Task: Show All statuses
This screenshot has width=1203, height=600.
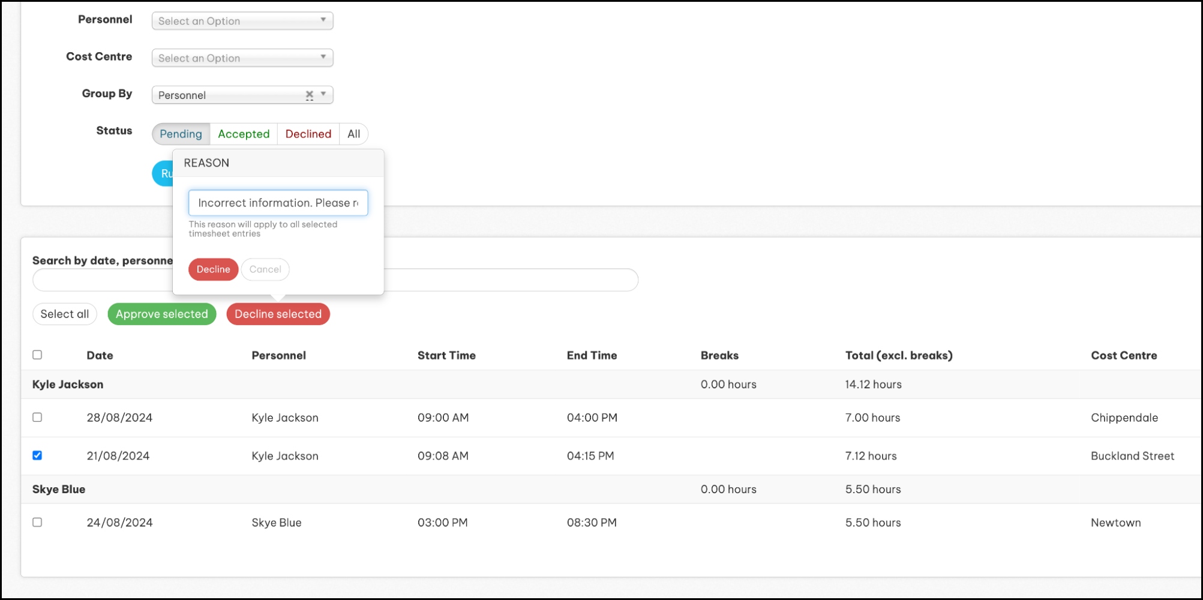Action: 353,134
